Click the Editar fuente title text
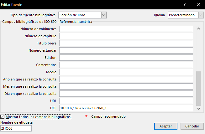The height and width of the screenshot is (134, 205). (12, 5)
